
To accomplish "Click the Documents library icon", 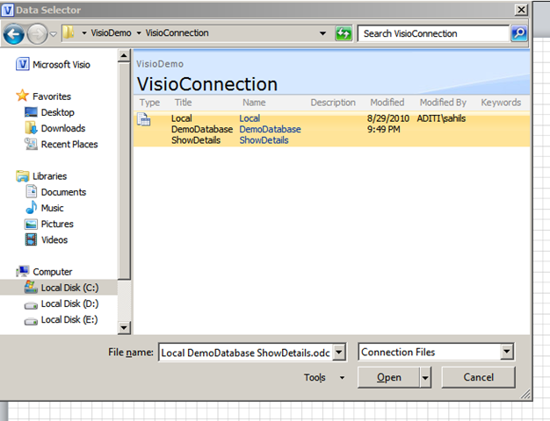I will click(x=31, y=191).
